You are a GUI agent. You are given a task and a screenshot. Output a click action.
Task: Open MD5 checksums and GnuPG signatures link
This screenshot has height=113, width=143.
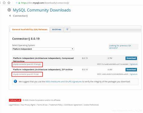[64, 81]
